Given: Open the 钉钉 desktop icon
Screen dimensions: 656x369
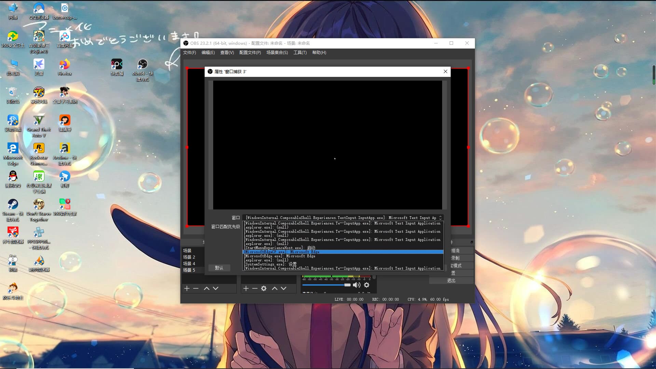Looking at the screenshot, I should [x=65, y=179].
